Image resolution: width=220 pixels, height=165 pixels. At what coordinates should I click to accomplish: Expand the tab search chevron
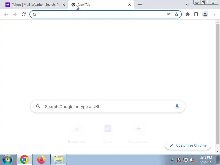(x=187, y=5)
